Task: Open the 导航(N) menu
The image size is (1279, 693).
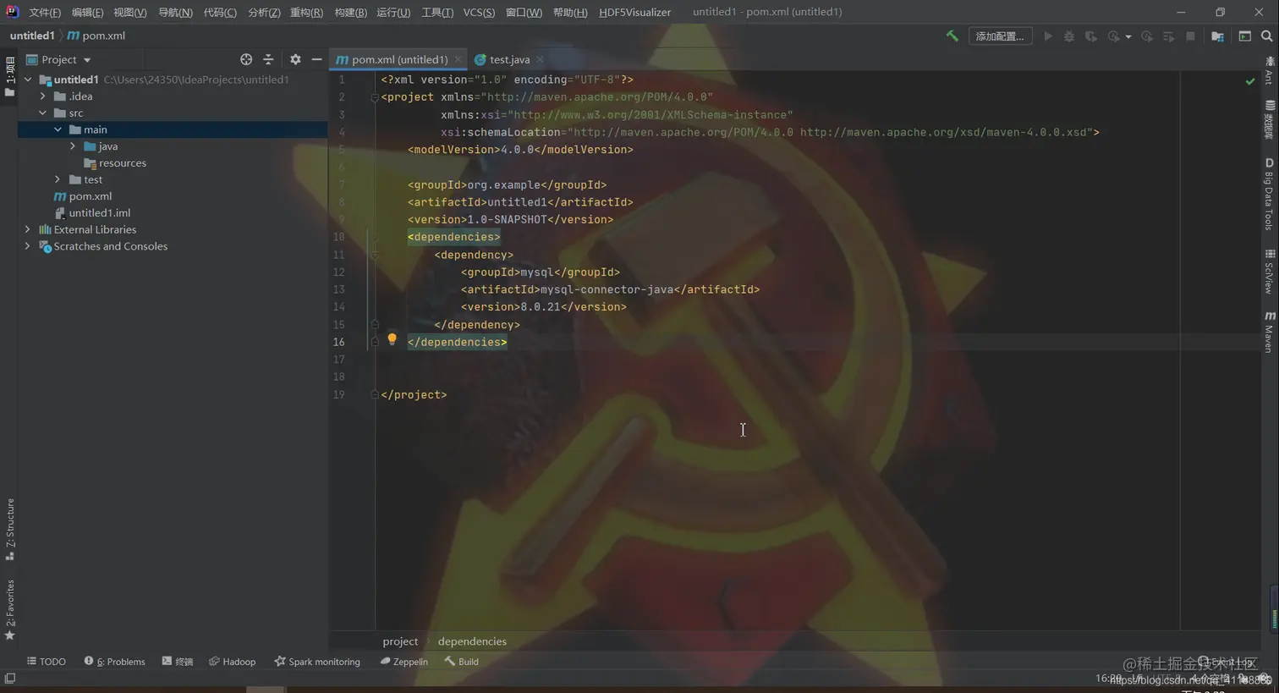Action: [175, 12]
